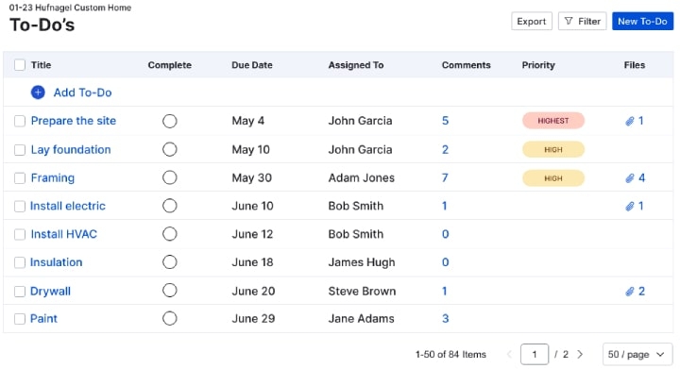This screenshot has width=680, height=369.
Task: Click the Comments column header
Action: pos(467,65)
